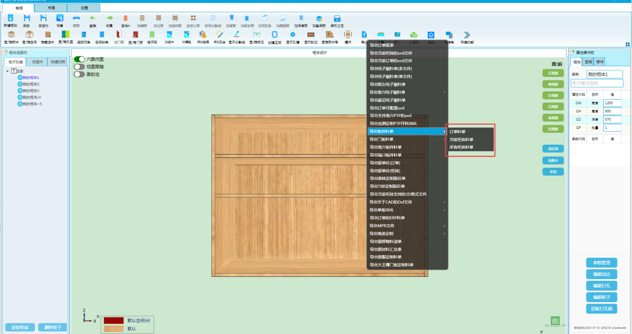The width and height of the screenshot is (632, 334).
Task: Click the wood-grain 默认 material swatch
Action: coord(114,328)
